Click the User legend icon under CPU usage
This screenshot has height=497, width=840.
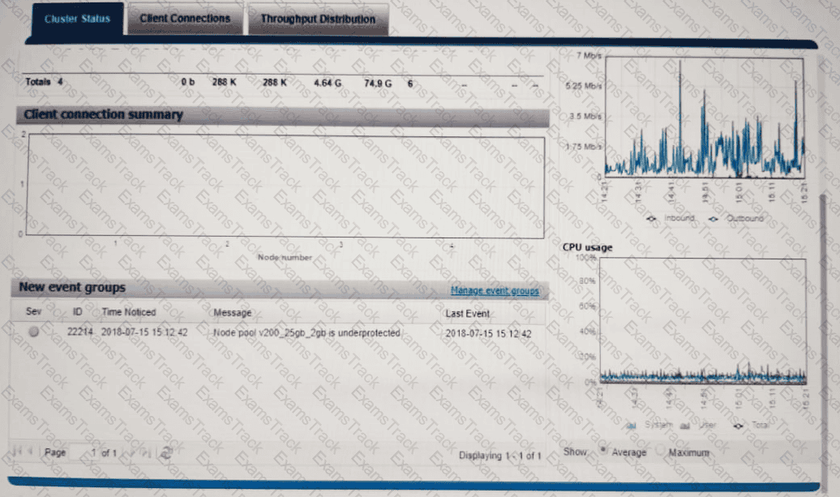685,424
